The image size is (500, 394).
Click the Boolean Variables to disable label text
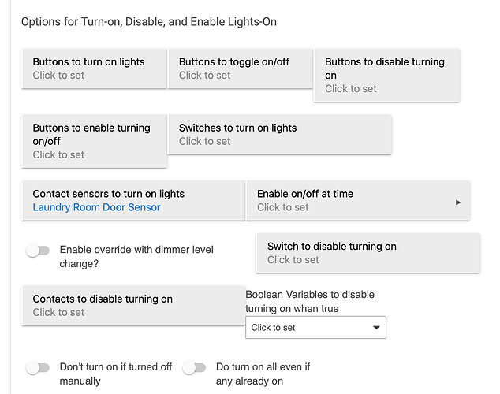[x=310, y=301]
